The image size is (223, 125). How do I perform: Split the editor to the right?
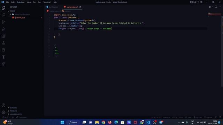coord(216,7)
